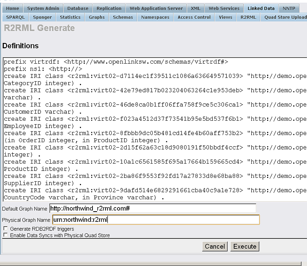The height and width of the screenshot is (266, 307).
Task: Open the Database tab
Action: pos(78,8)
